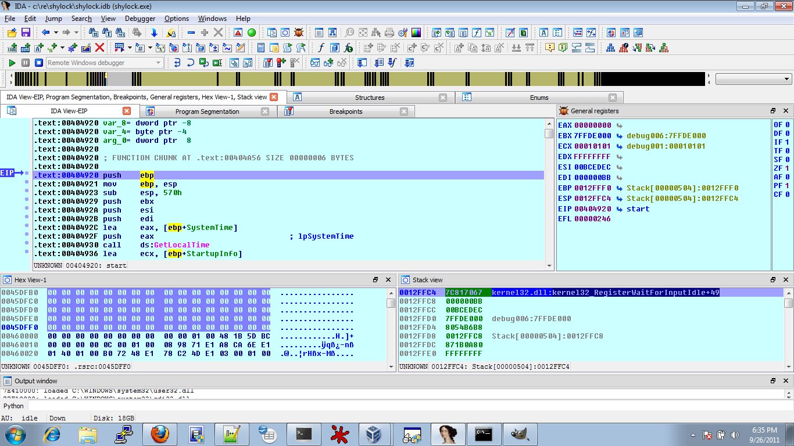Screen dimensions: 794x446
Task: Click the blue asterisk array icon
Action: 73,48
